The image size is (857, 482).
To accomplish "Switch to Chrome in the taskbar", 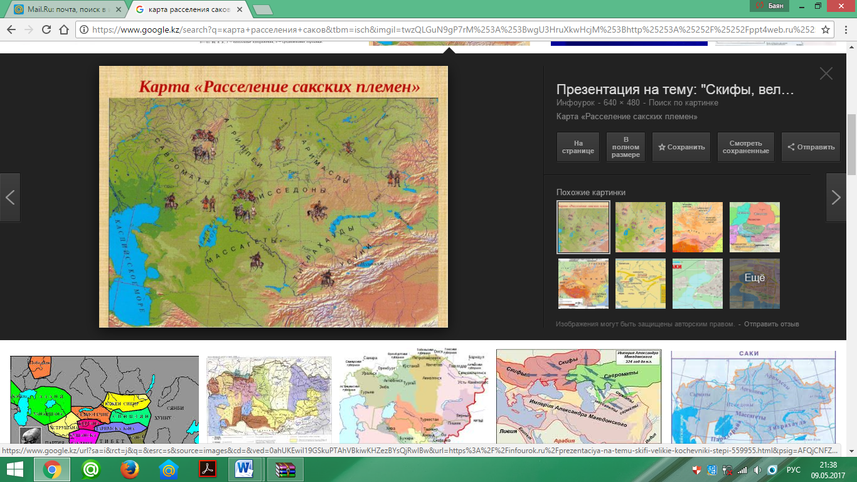I will 51,469.
